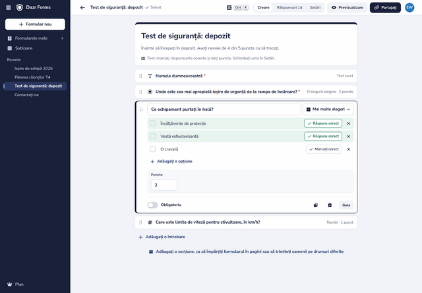Remove option Vestă reflectorizantă
This screenshot has height=293, width=422.
349,137
